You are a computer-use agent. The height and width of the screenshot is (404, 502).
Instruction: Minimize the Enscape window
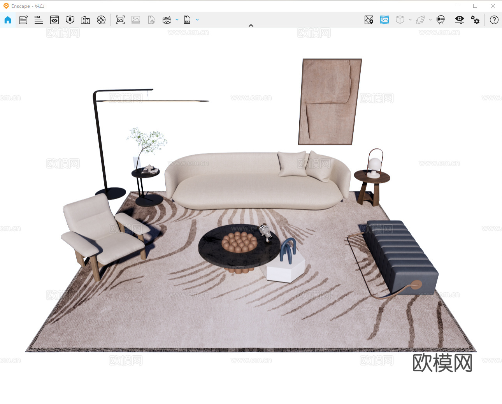458,6
